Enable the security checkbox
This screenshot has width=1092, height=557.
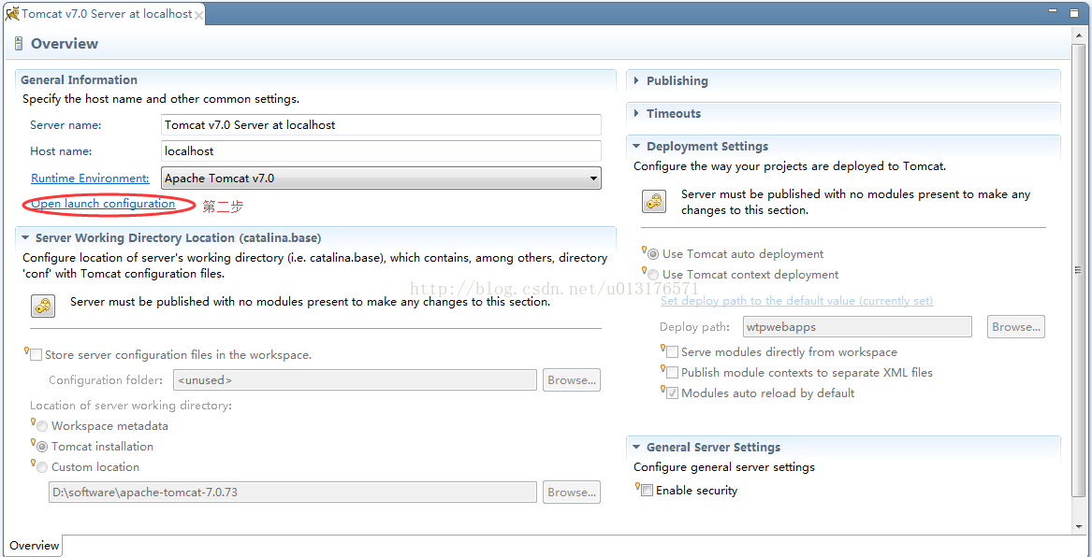647,491
